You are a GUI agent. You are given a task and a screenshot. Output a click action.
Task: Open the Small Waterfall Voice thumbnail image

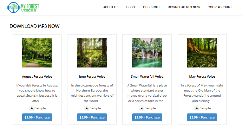pyautogui.click(x=147, y=53)
